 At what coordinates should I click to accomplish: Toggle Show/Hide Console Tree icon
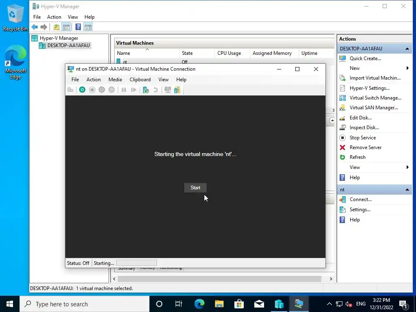coord(66,27)
